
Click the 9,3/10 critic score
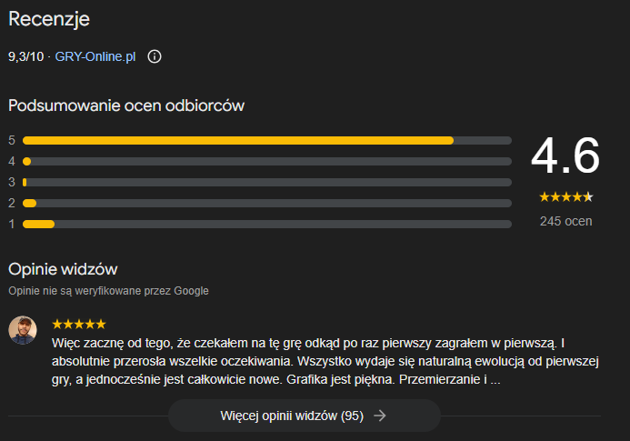[x=25, y=56]
